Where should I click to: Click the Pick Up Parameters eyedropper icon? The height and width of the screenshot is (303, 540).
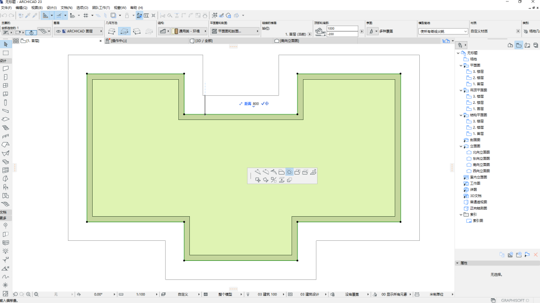28,16
